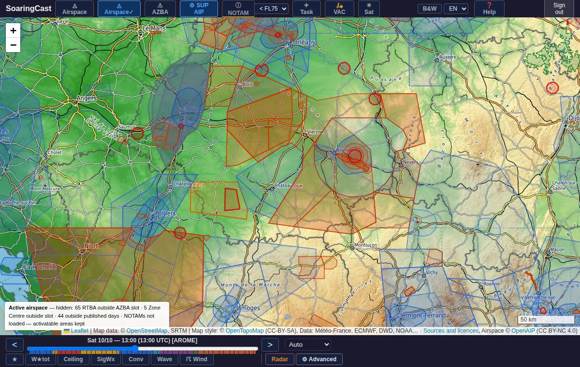Image resolution: width=580 pixels, height=367 pixels.
Task: Select the SigWx forecast layer
Action: tap(106, 359)
